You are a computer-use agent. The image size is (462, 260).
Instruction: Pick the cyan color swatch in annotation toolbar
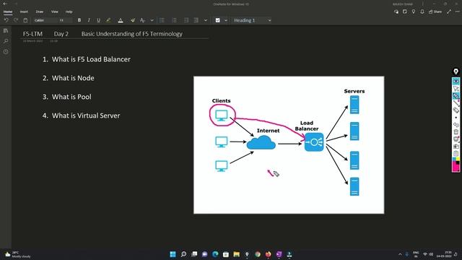pos(454,159)
